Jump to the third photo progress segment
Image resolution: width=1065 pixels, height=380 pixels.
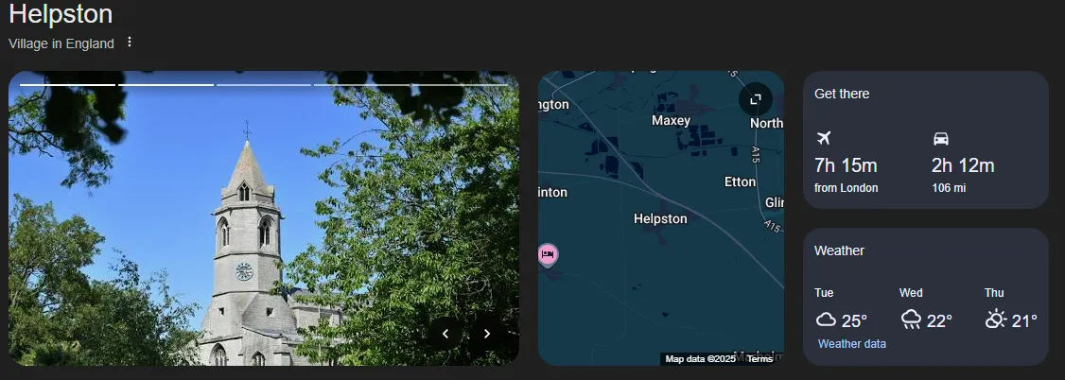point(264,85)
